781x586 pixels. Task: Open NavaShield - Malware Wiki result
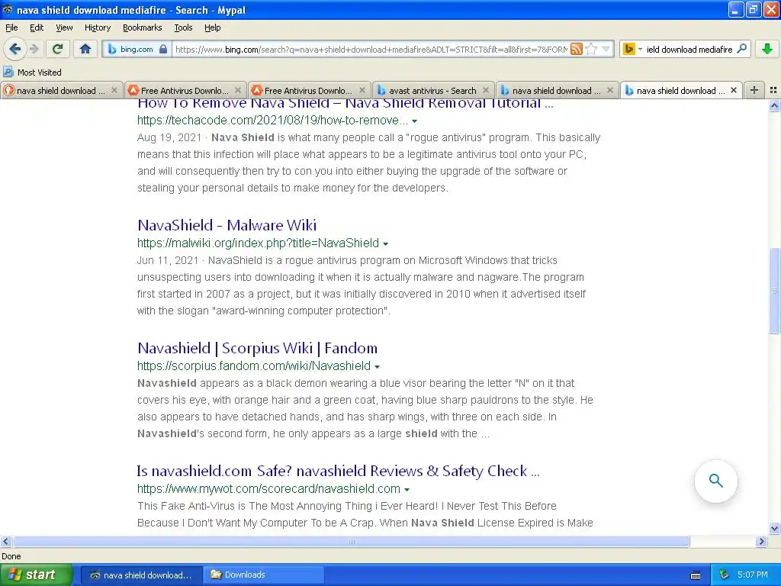coord(227,225)
